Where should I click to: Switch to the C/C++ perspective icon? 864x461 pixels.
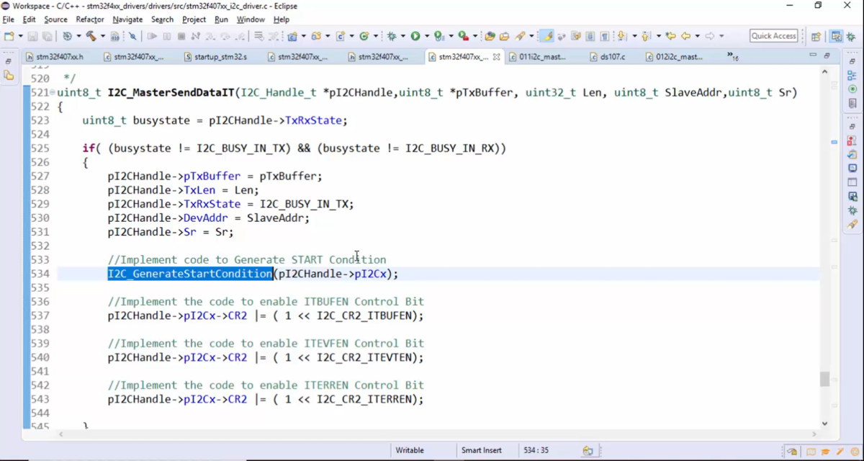tap(836, 36)
